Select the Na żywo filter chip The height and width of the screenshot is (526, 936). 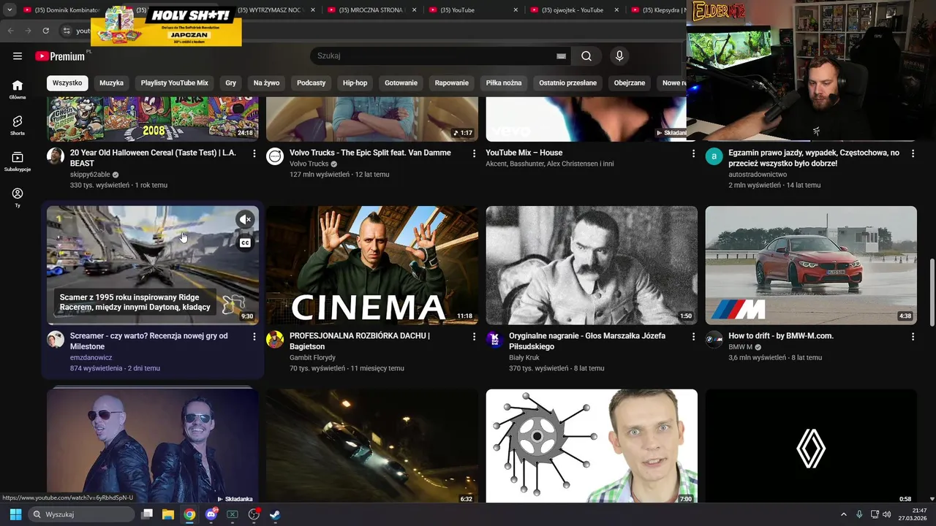pos(267,83)
